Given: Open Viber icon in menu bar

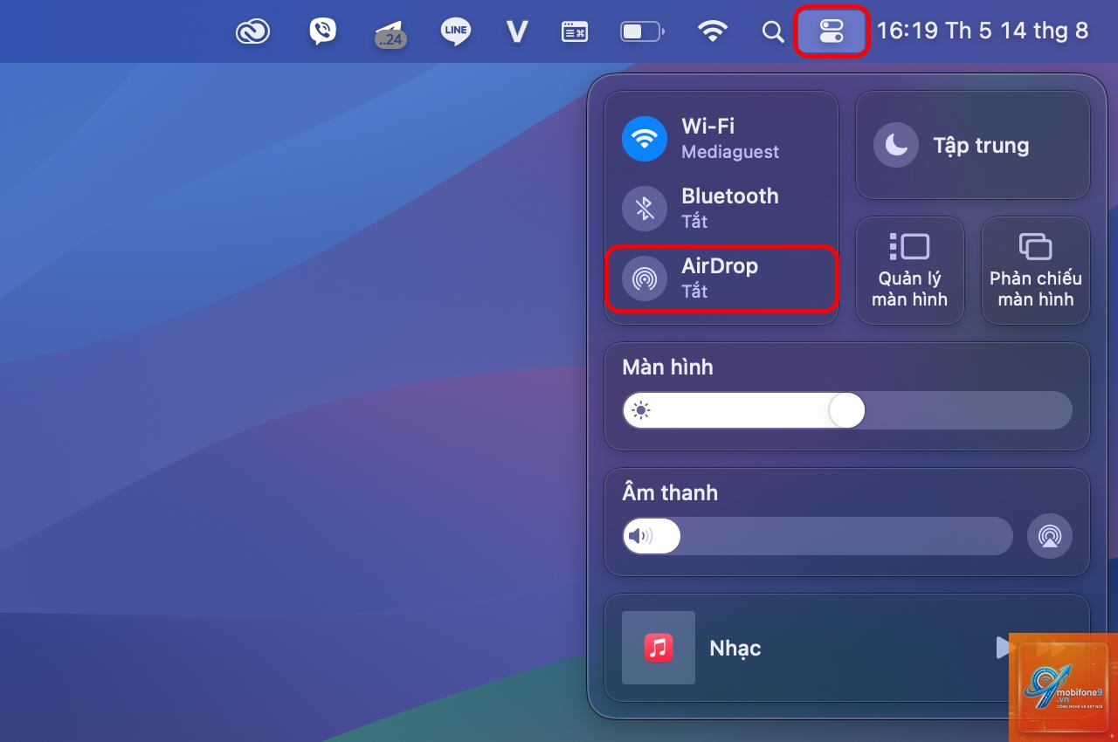Looking at the screenshot, I should click(322, 32).
